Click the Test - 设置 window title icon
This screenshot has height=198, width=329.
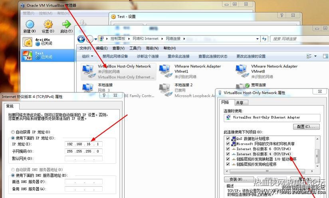113,17
